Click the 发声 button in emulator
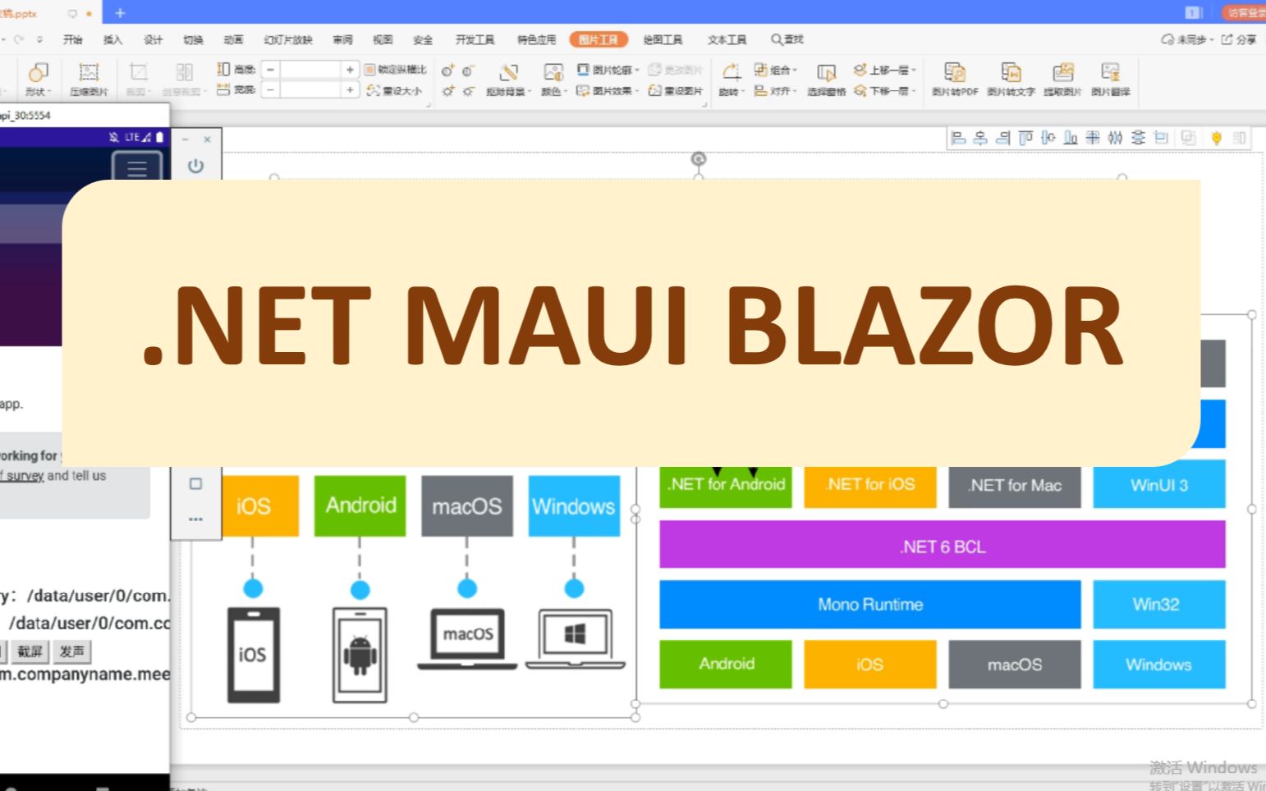 (72, 652)
